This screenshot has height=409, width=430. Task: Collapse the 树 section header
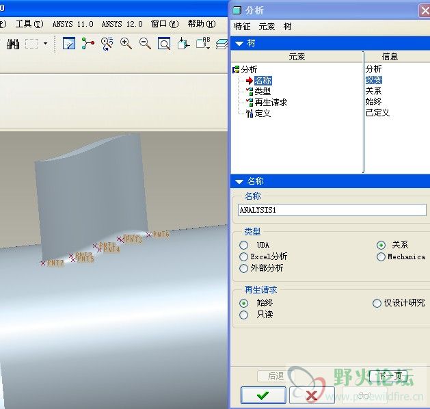(330, 43)
